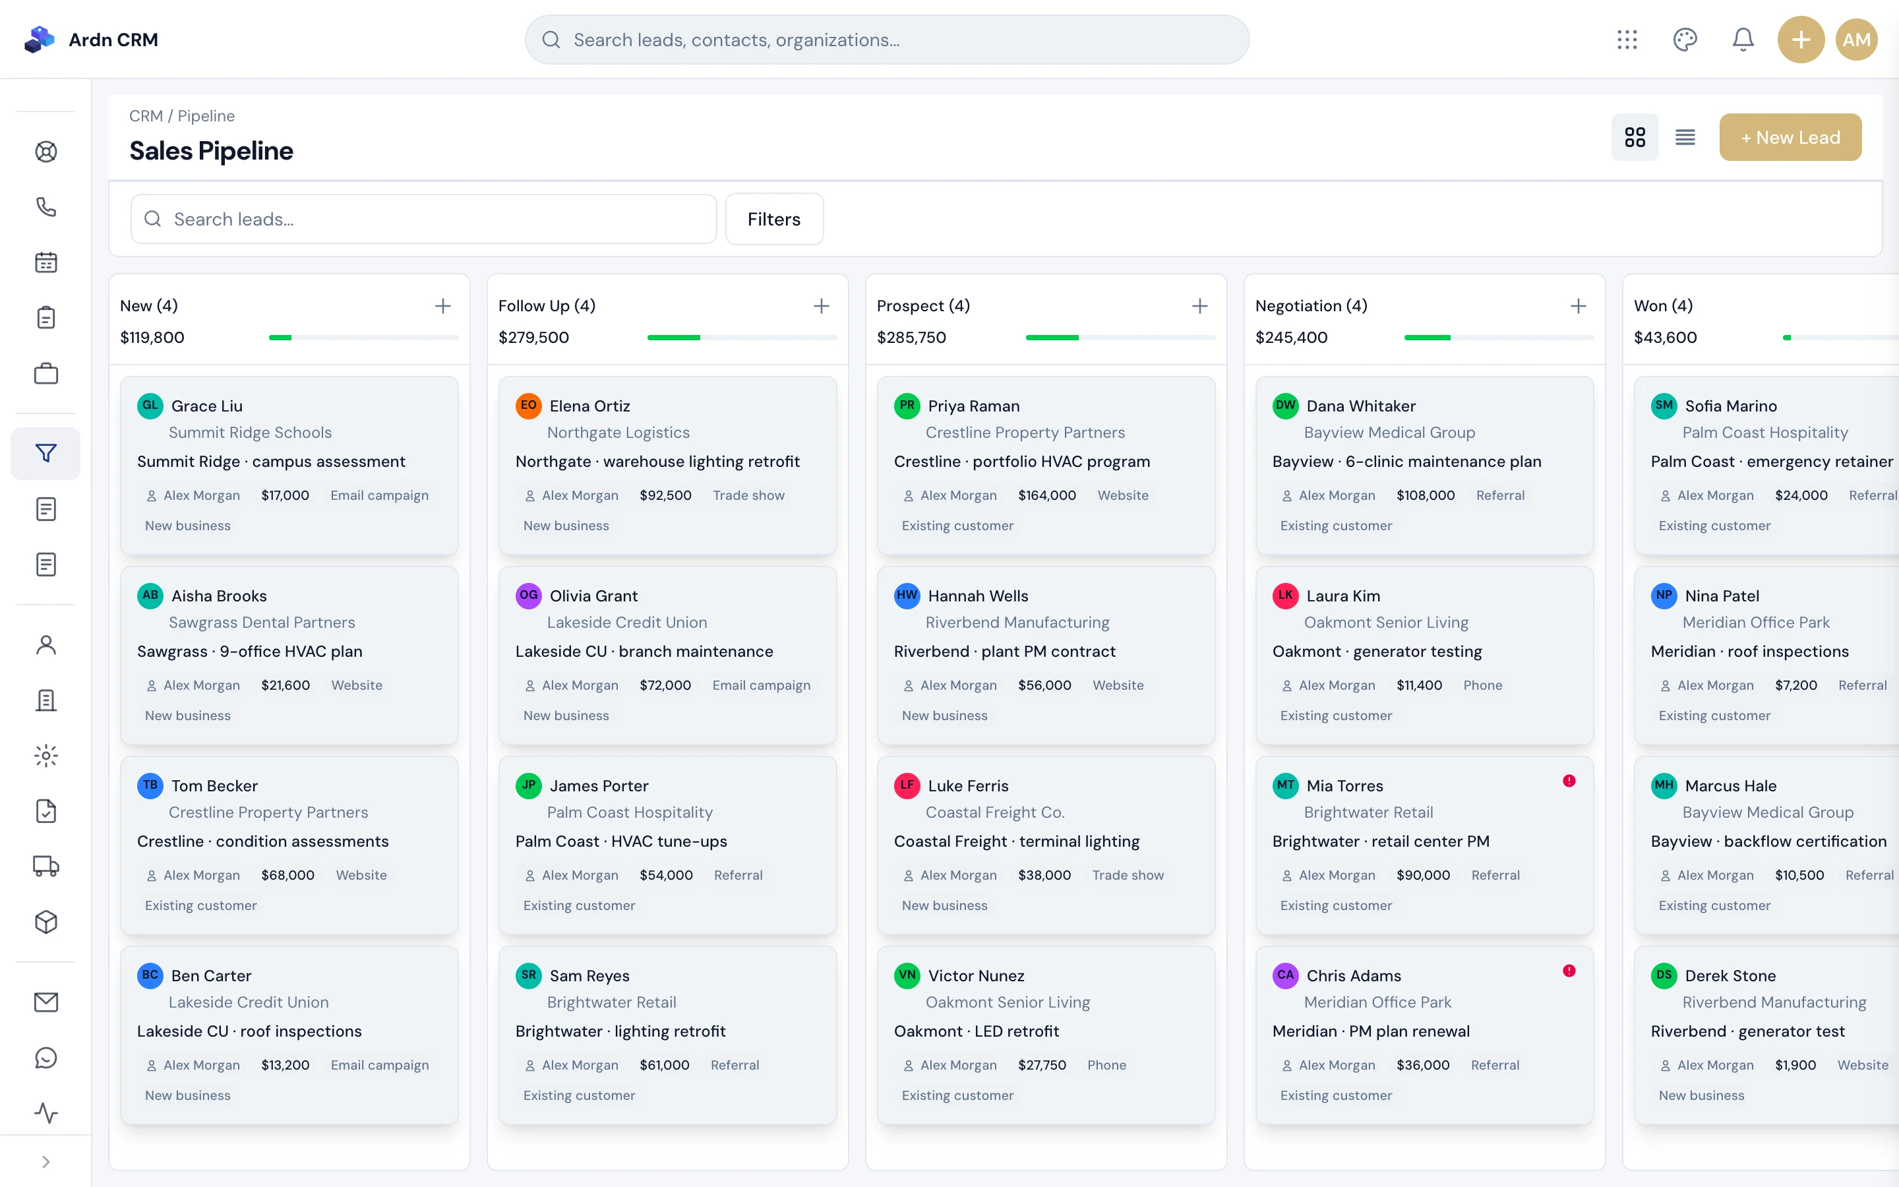
Task: Add a lead to the Prospect column
Action: [1199, 306]
